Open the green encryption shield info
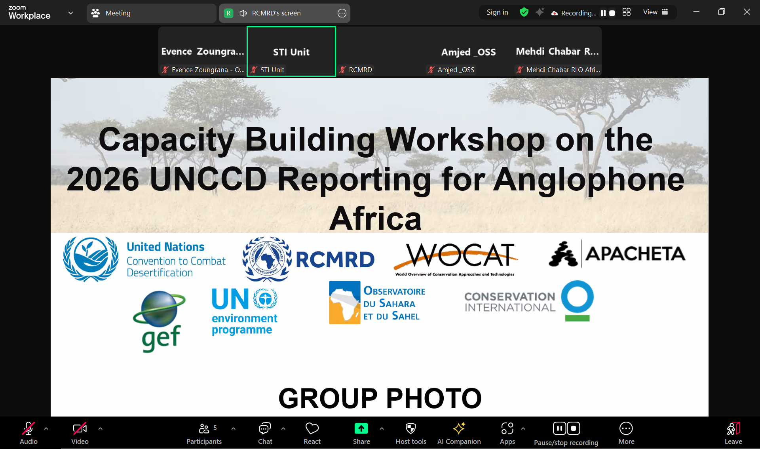Viewport: 760px width, 449px height. (524, 12)
